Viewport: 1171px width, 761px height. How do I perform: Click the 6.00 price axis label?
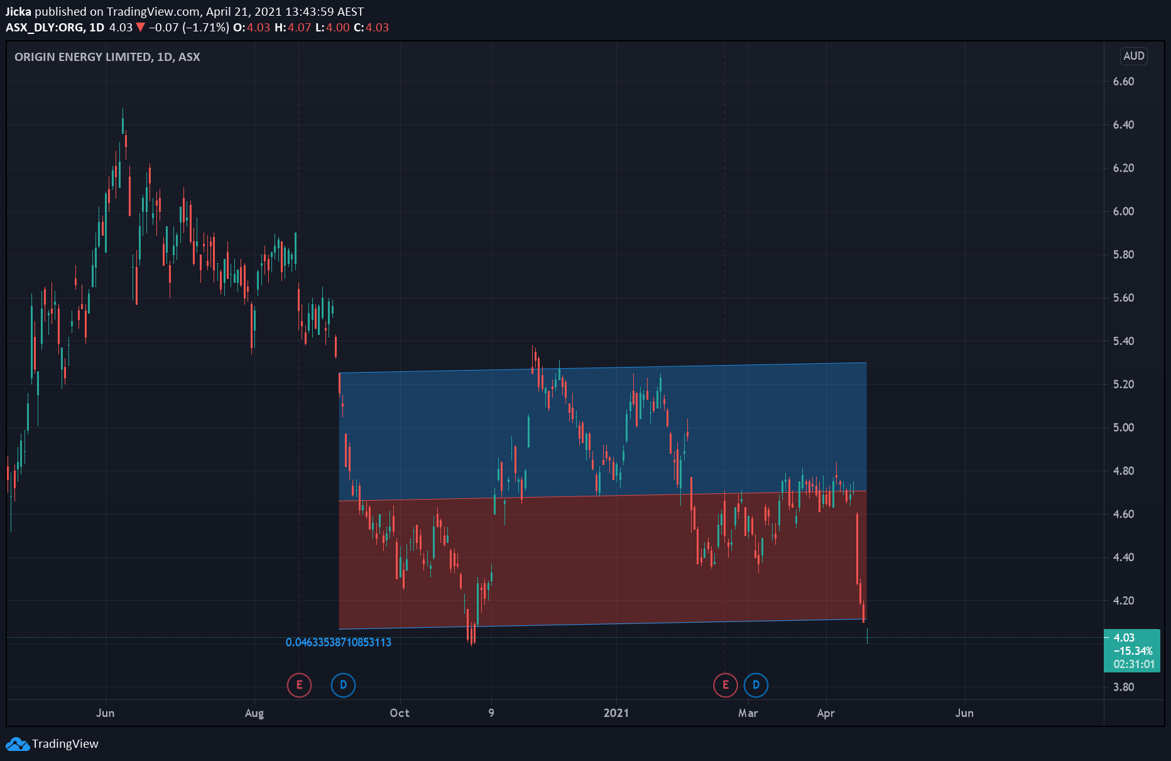[1123, 212]
